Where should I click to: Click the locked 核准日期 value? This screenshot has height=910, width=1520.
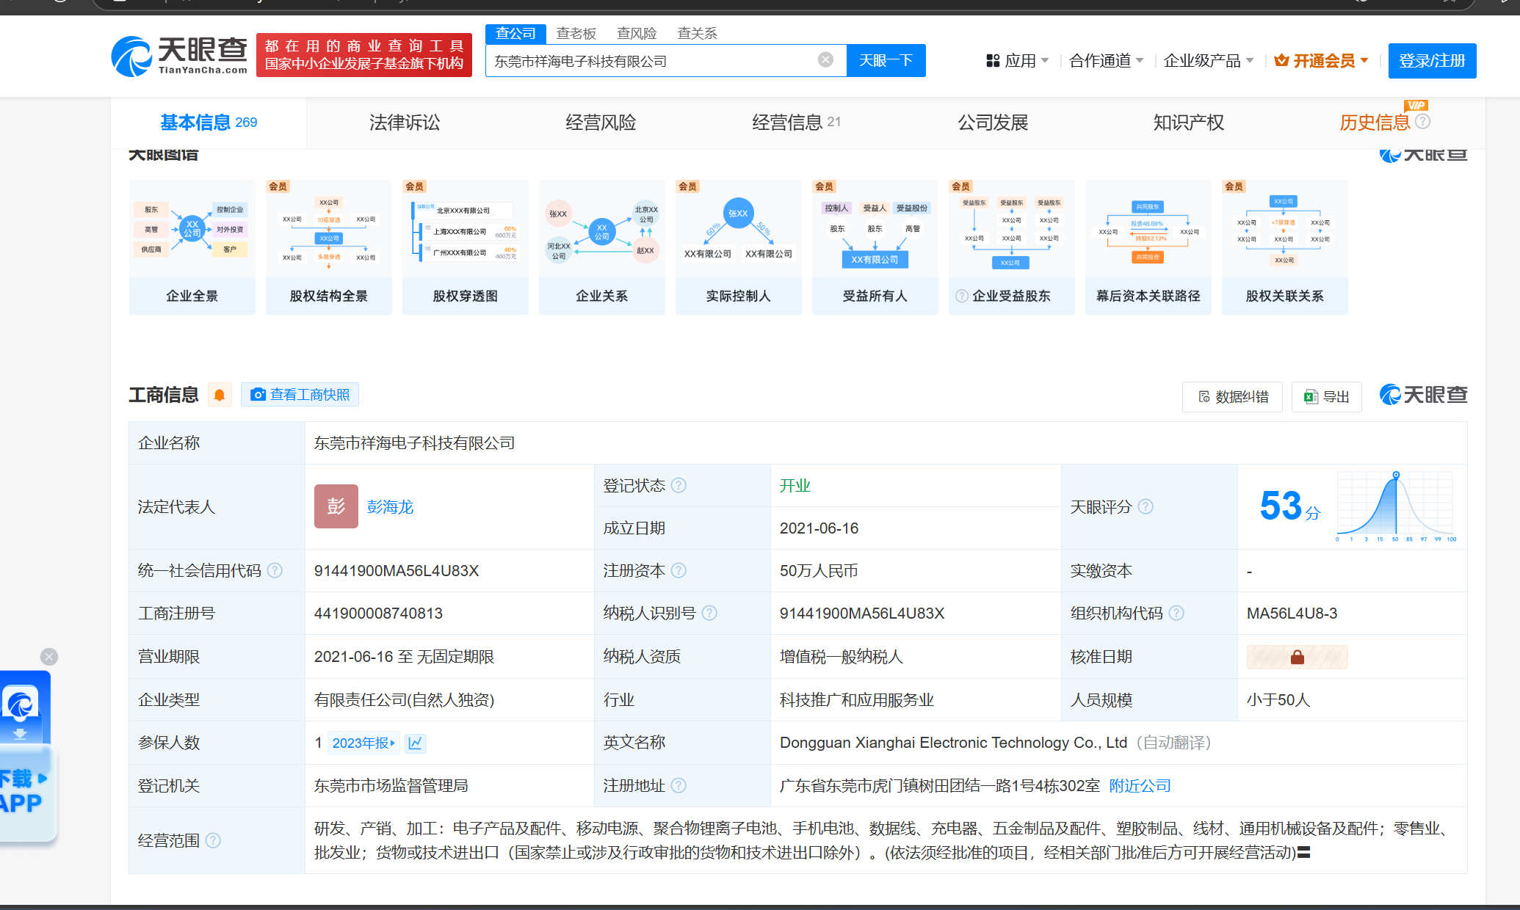[1297, 657]
